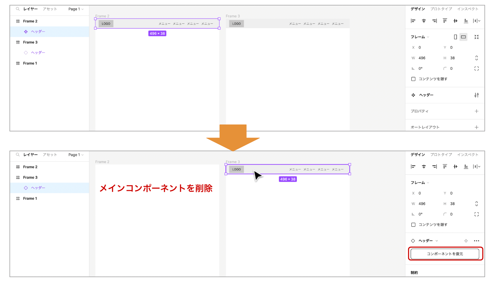Click layer search icon in upper screenshot

pyautogui.click(x=18, y=9)
